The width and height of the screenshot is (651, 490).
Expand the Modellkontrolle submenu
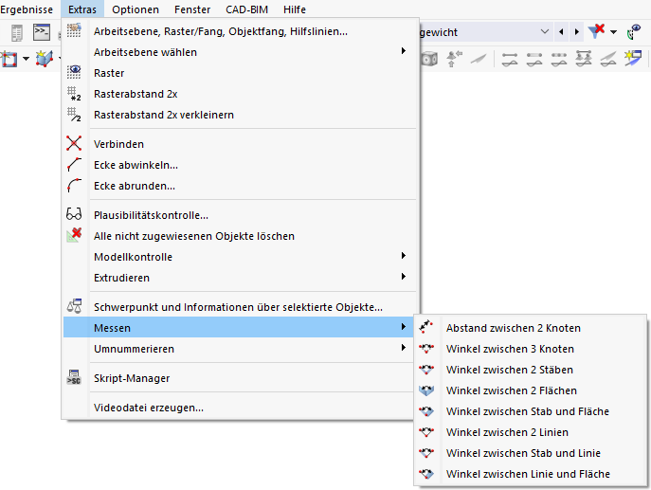(x=240, y=257)
